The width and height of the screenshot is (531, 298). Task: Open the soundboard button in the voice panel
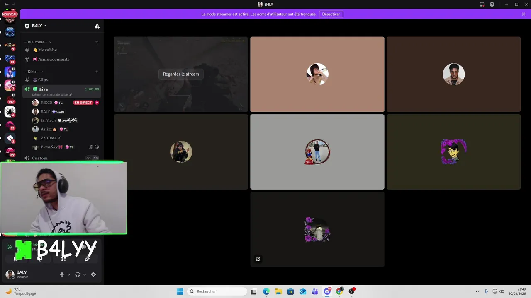pyautogui.click(x=87, y=259)
